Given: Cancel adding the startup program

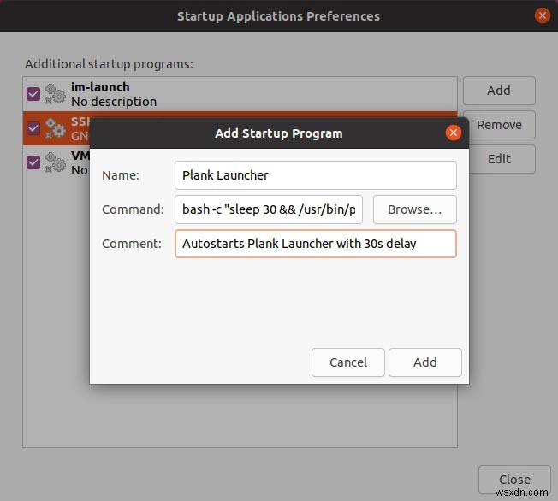Looking at the screenshot, I should [x=348, y=362].
